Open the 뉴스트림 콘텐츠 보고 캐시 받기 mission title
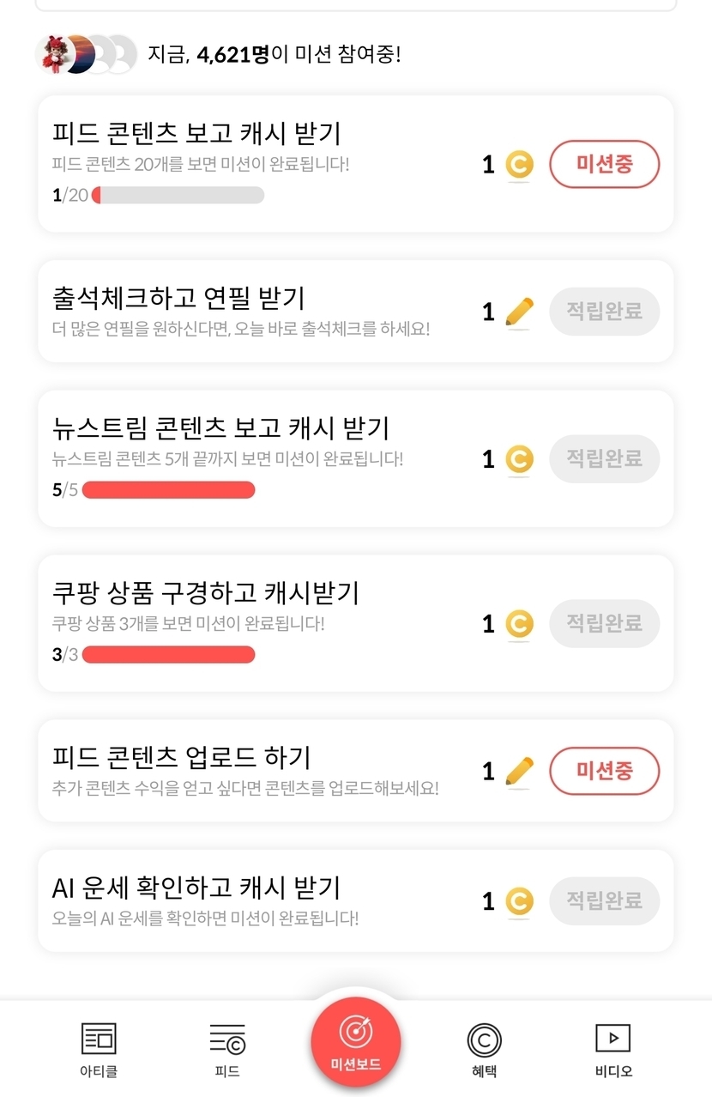 [x=220, y=427]
